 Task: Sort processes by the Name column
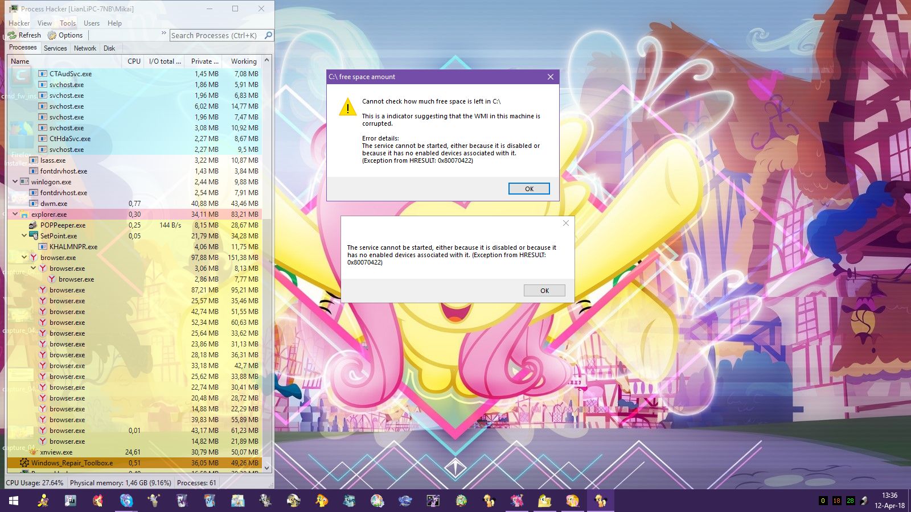click(64, 61)
